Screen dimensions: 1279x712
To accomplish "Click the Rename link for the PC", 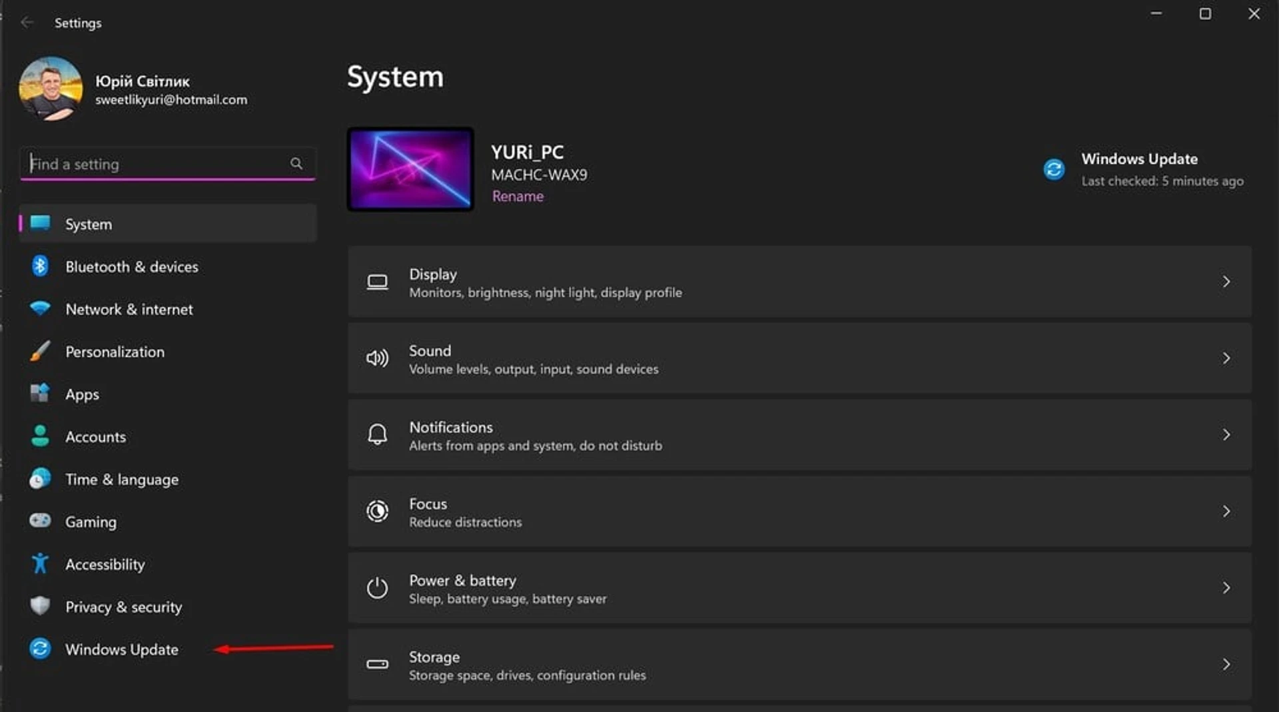I will coord(518,196).
